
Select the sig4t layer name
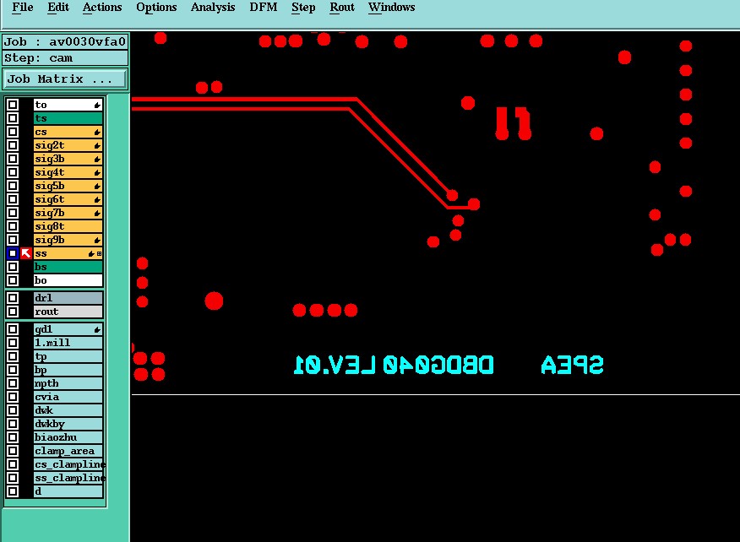click(x=68, y=173)
